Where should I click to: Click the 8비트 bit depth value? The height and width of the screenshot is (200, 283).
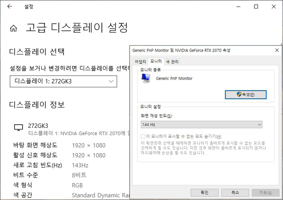click(x=79, y=175)
